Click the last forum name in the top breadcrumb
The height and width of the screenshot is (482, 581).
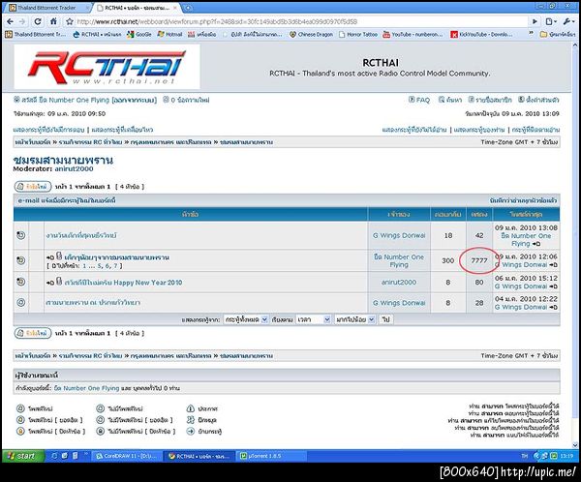(x=246, y=142)
